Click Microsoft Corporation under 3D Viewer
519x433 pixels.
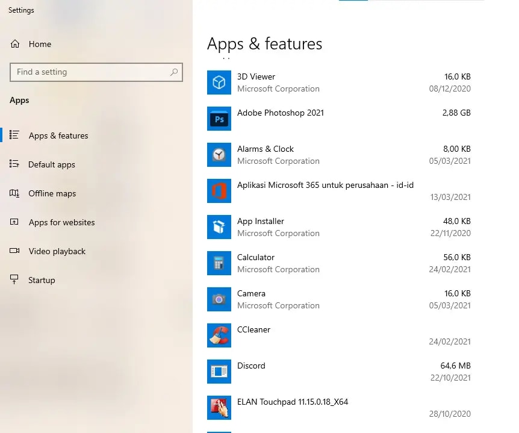point(278,89)
